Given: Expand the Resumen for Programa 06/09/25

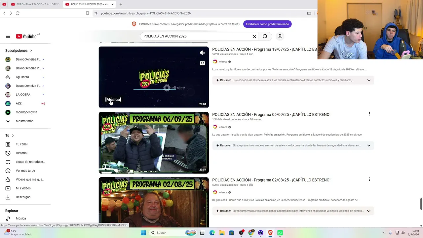Looking at the screenshot, I should point(369,145).
